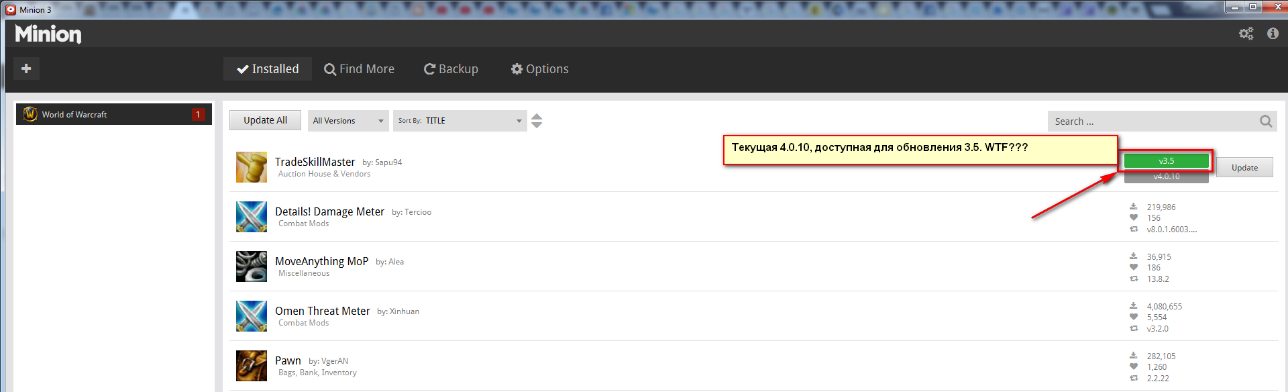
Task: Open Omen Threat Meter addon title
Action: point(322,311)
